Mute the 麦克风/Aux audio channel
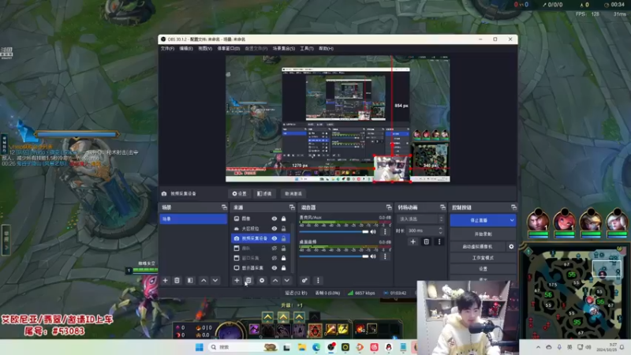631x355 pixels. coord(373,231)
